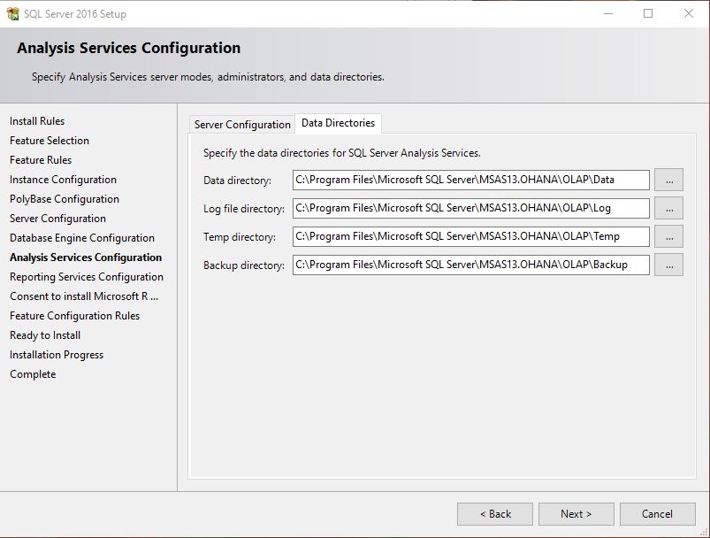Edit the Data directory path field
This screenshot has height=538, width=710.
point(469,180)
